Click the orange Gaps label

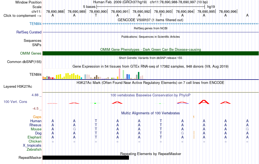click(x=37, y=117)
